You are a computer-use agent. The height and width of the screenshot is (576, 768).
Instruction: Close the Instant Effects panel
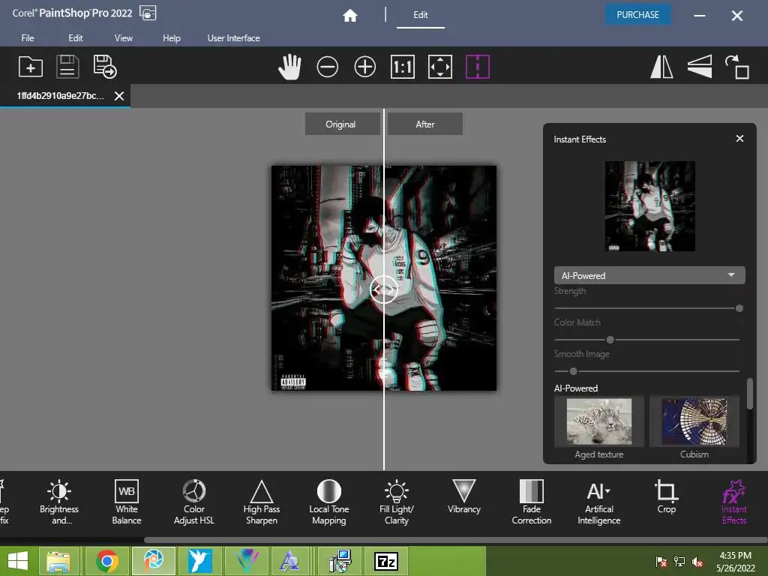coord(739,139)
